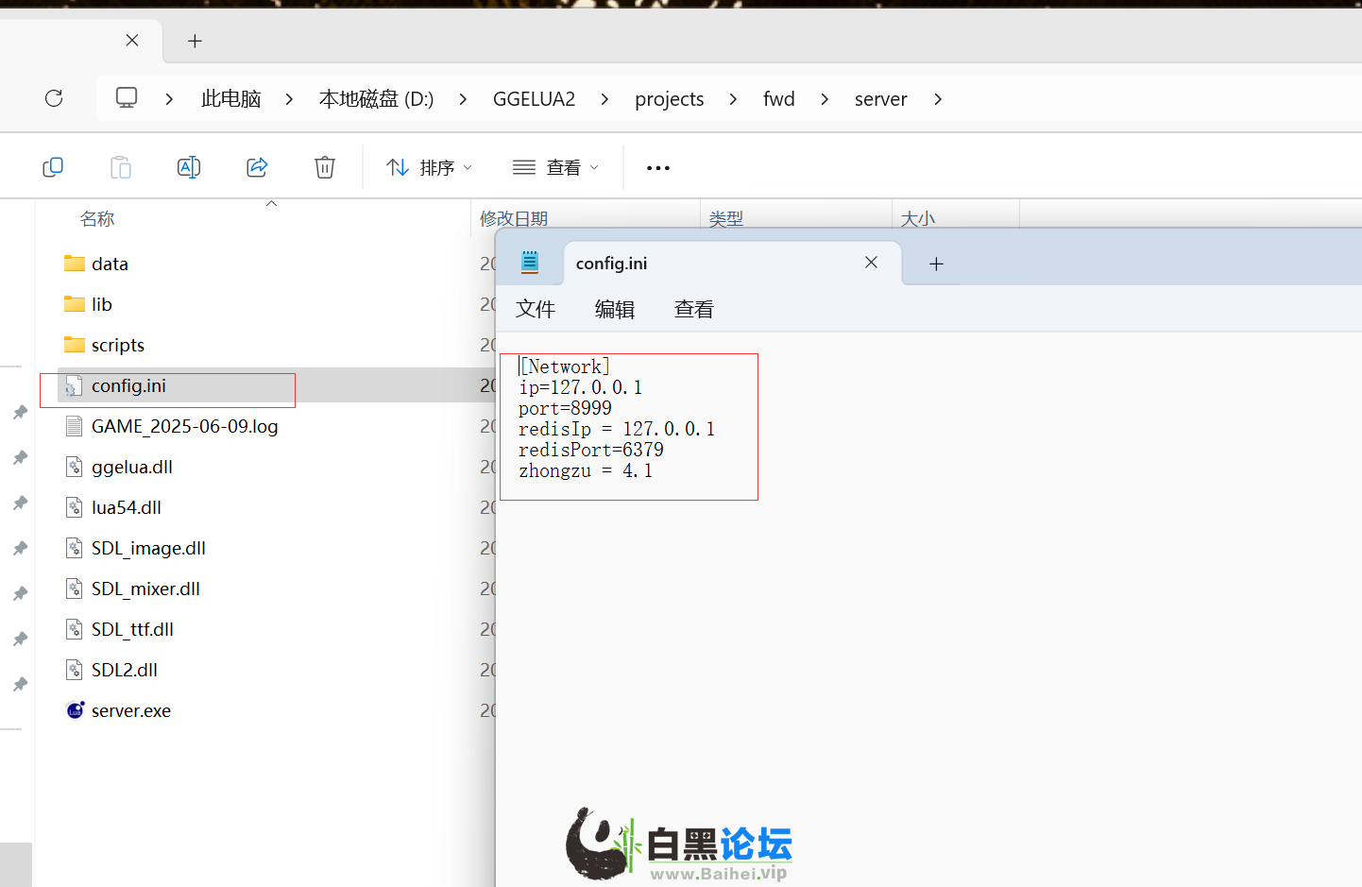Click the Refresh icon in the address bar
The image size is (1362, 887).
click(x=54, y=98)
